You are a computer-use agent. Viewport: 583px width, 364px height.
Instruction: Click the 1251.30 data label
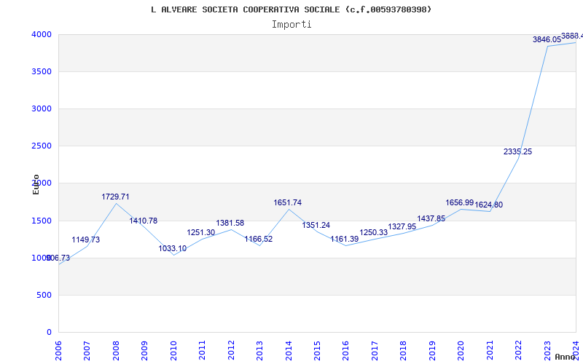(201, 232)
